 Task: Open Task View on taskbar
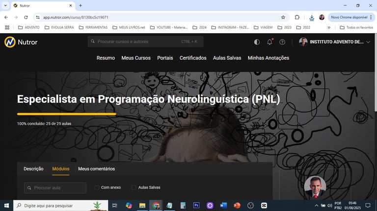coord(115,206)
